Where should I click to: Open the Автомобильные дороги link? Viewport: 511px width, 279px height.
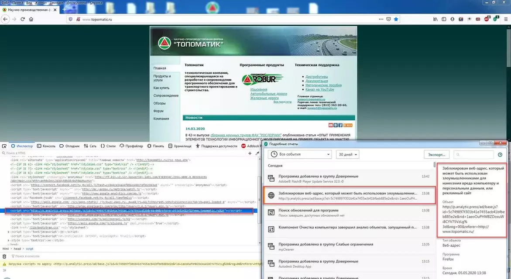(268, 94)
